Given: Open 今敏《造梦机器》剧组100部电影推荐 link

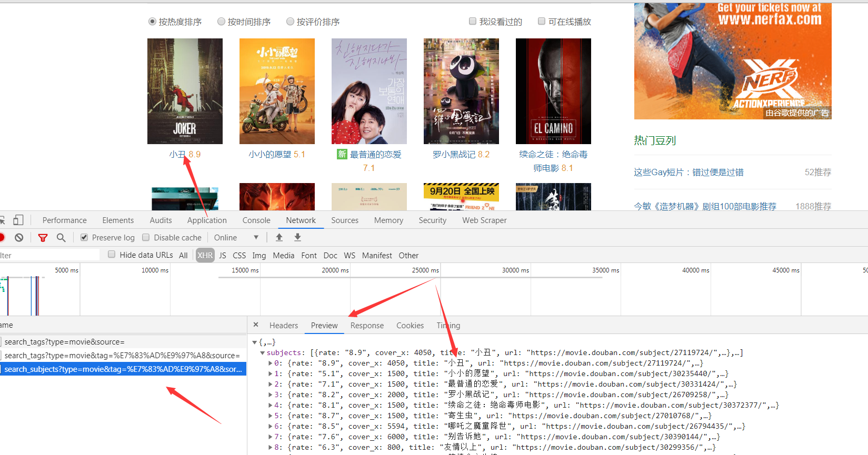Looking at the screenshot, I should [705, 206].
